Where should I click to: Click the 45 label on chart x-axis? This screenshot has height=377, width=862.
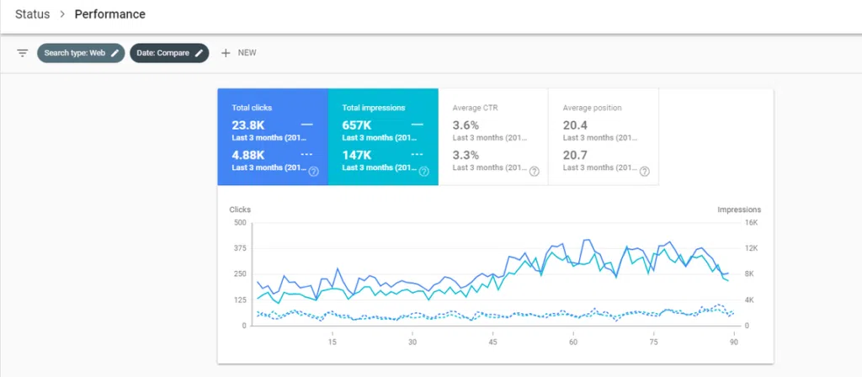coord(492,342)
